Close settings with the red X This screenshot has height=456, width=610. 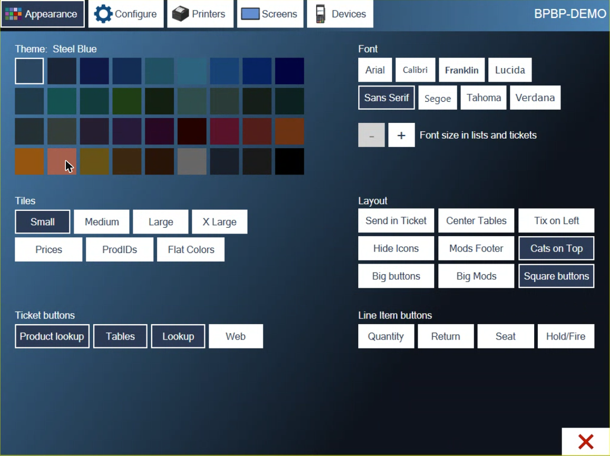(585, 442)
